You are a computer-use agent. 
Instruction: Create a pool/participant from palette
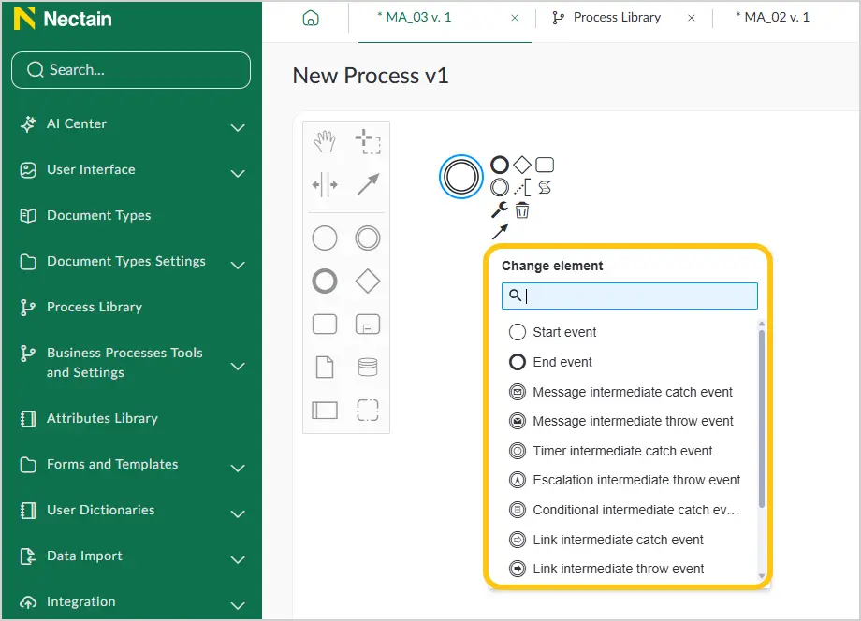click(x=325, y=410)
